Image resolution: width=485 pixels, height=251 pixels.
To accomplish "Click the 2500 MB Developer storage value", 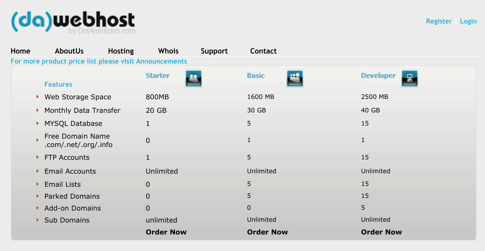I will [374, 97].
